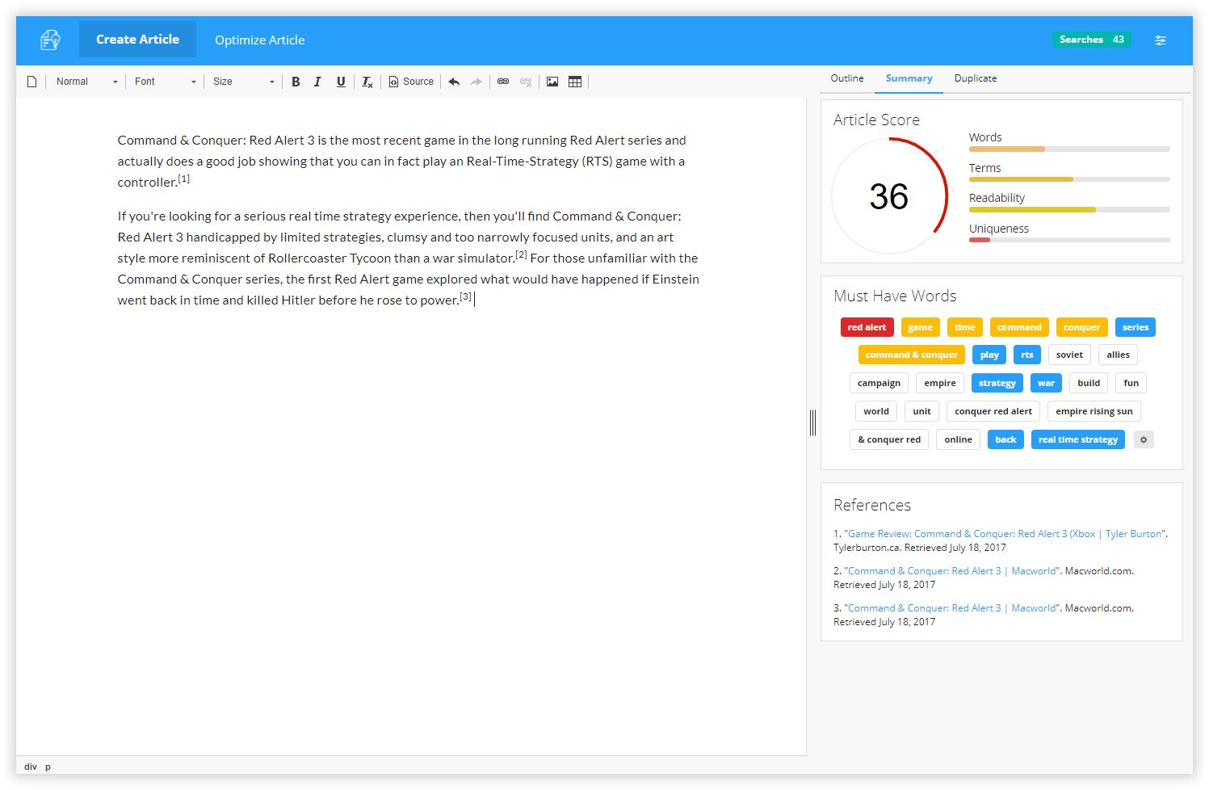
Task: Click the 'unit' keyword tag
Action: pos(921,411)
